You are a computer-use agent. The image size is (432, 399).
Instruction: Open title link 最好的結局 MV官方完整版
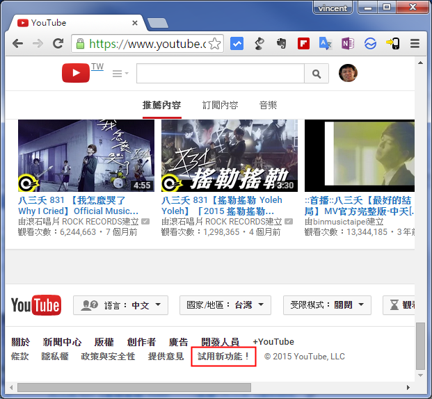[360, 206]
